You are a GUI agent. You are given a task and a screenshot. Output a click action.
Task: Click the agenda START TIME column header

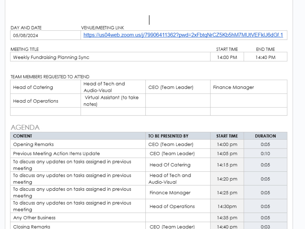pyautogui.click(x=227, y=136)
